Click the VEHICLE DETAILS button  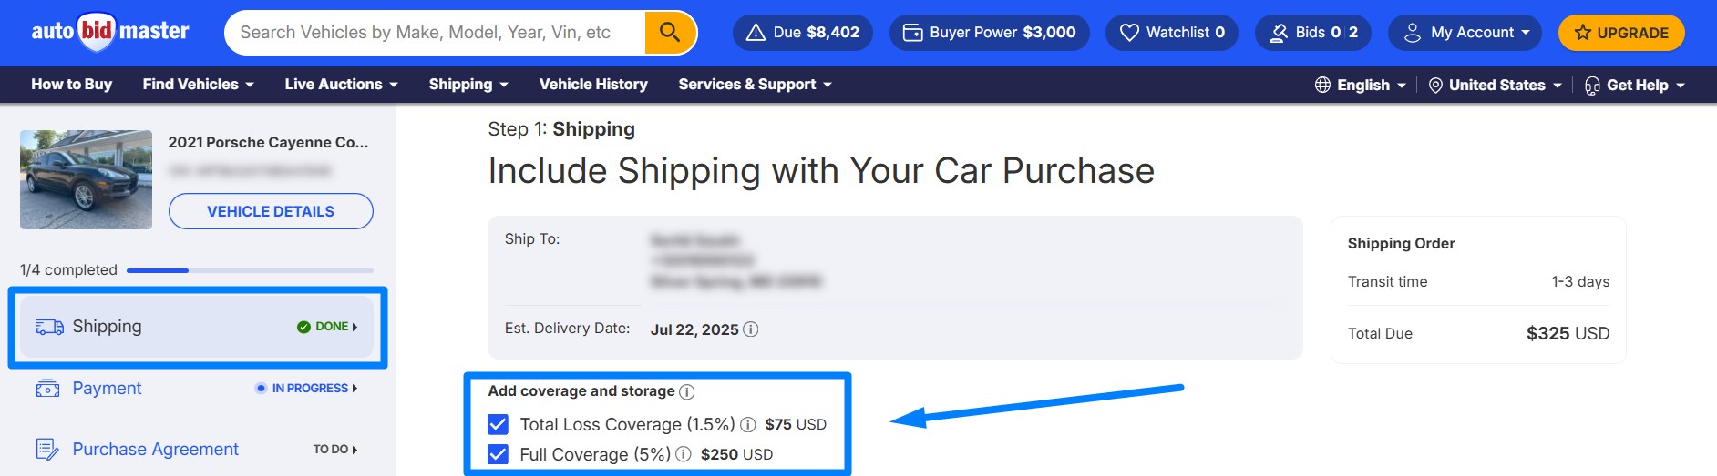click(x=271, y=211)
